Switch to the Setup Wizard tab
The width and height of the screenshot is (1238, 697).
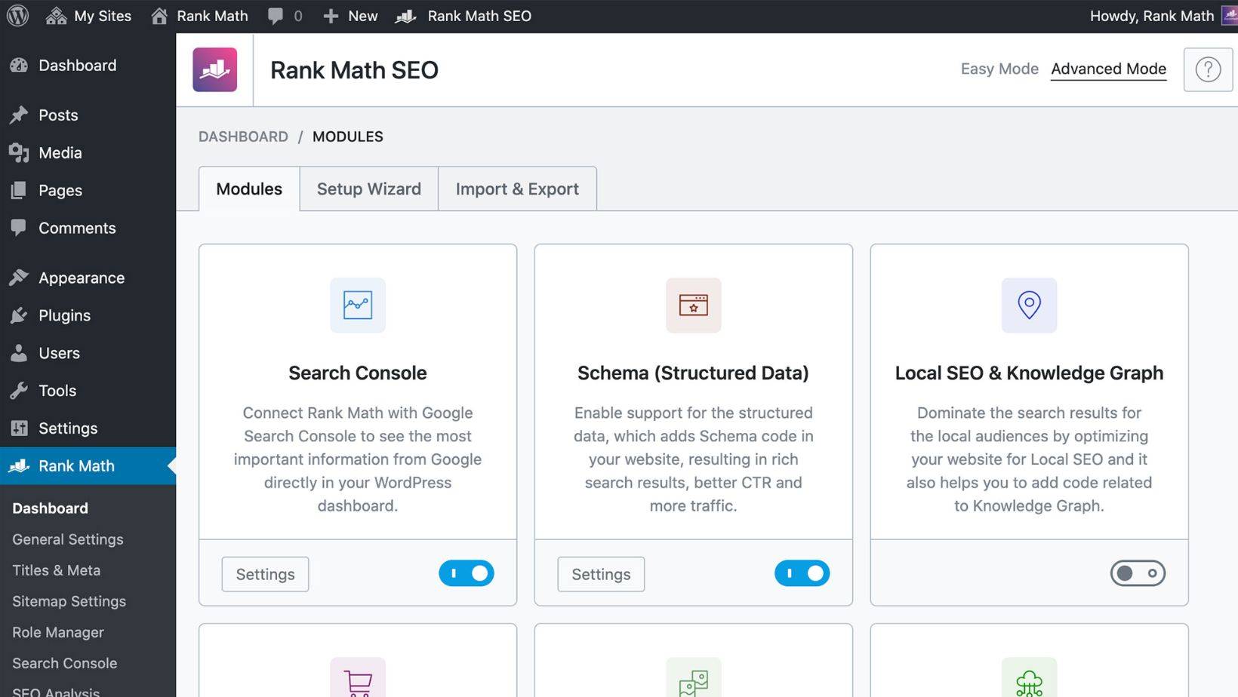[368, 189]
